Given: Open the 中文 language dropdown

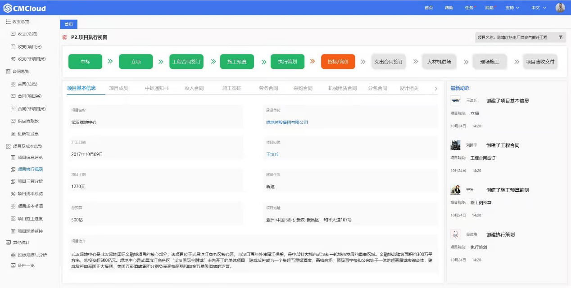Looking at the screenshot, I should 538,8.
